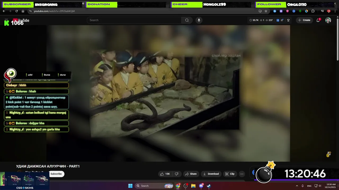
Task: Open the list icon in stats bar
Action: point(282,20)
